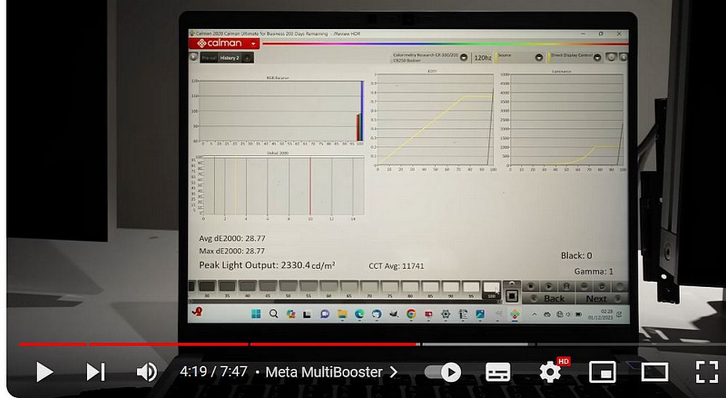Click the 'Avg dE2000: 28.77' text
This screenshot has width=726, height=398.
pyautogui.click(x=232, y=238)
